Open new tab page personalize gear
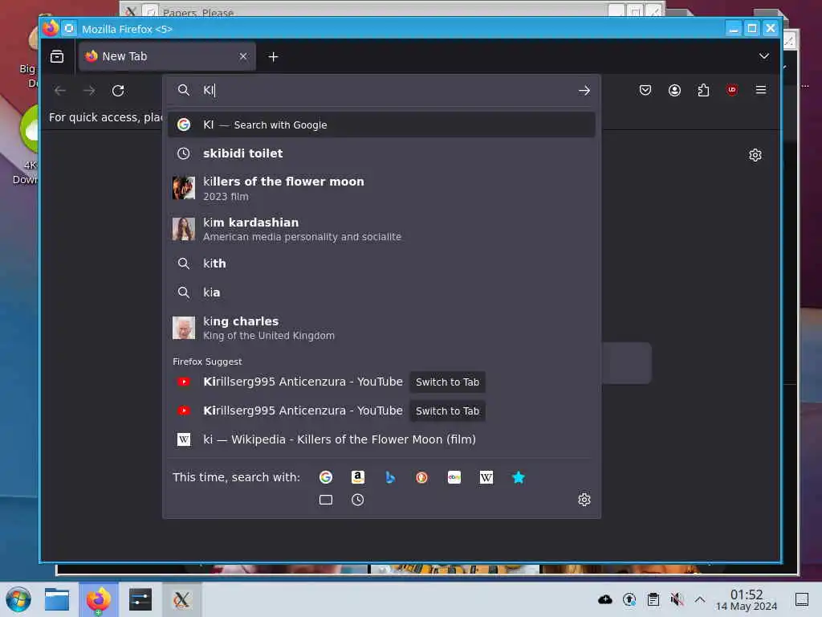This screenshot has width=822, height=617. [755, 155]
